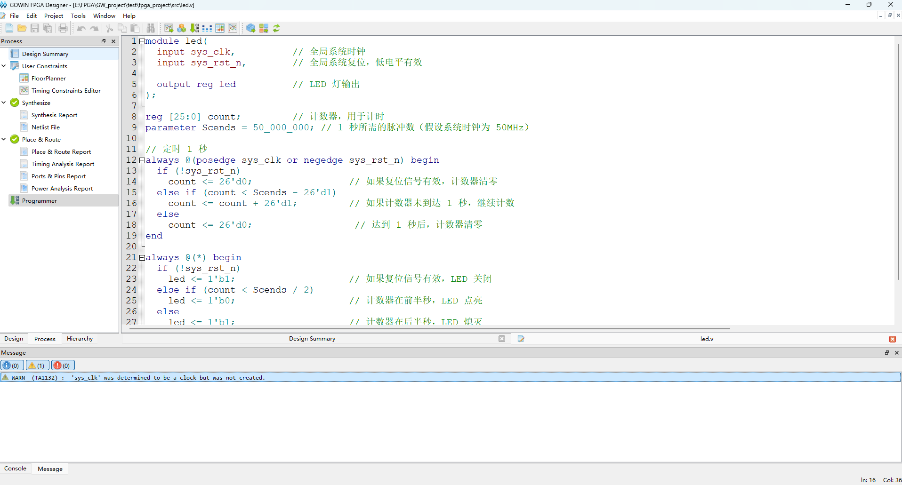Click the waveform-with-green-arrow toolbar icon
The image size is (902, 485).
point(169,28)
